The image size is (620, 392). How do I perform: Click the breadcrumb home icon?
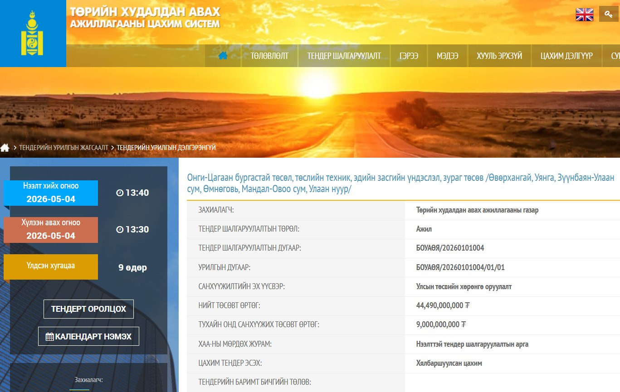[5, 148]
